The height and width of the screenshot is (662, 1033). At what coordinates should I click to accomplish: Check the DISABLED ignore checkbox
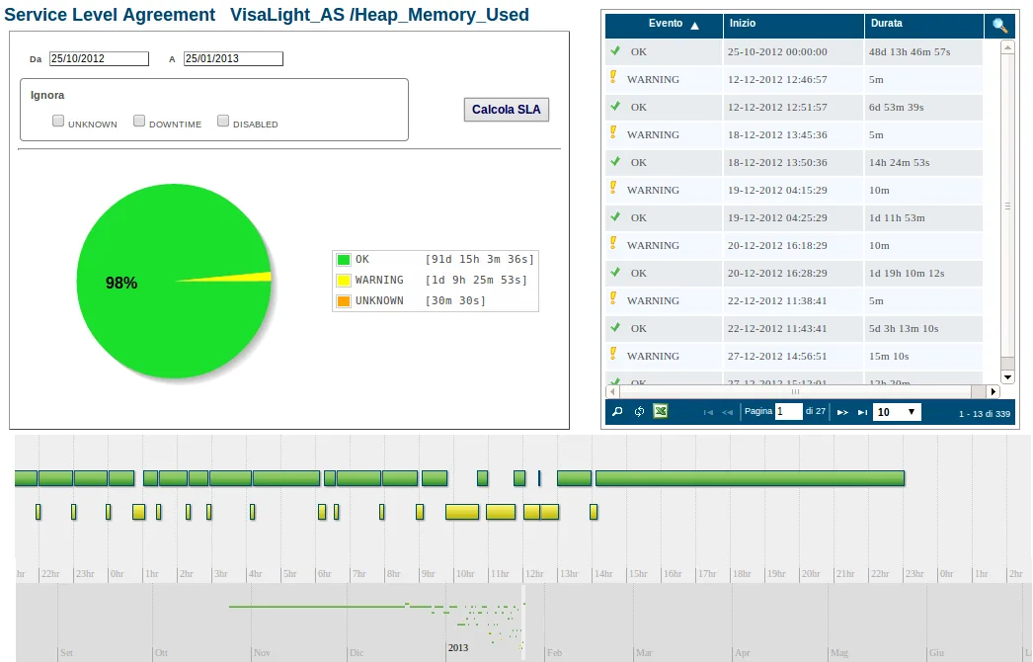[223, 121]
